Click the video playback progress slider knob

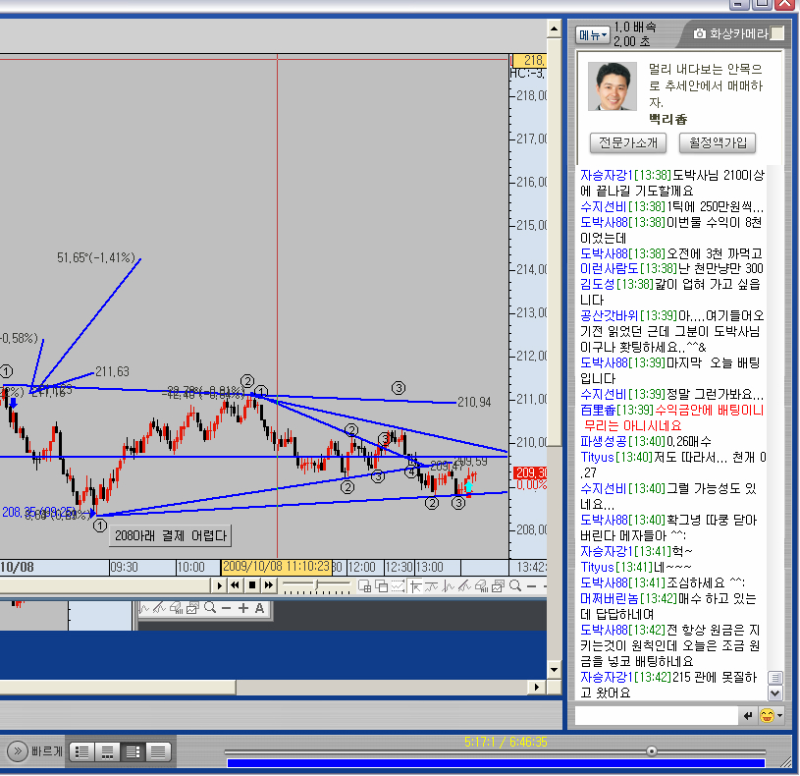pos(651,751)
